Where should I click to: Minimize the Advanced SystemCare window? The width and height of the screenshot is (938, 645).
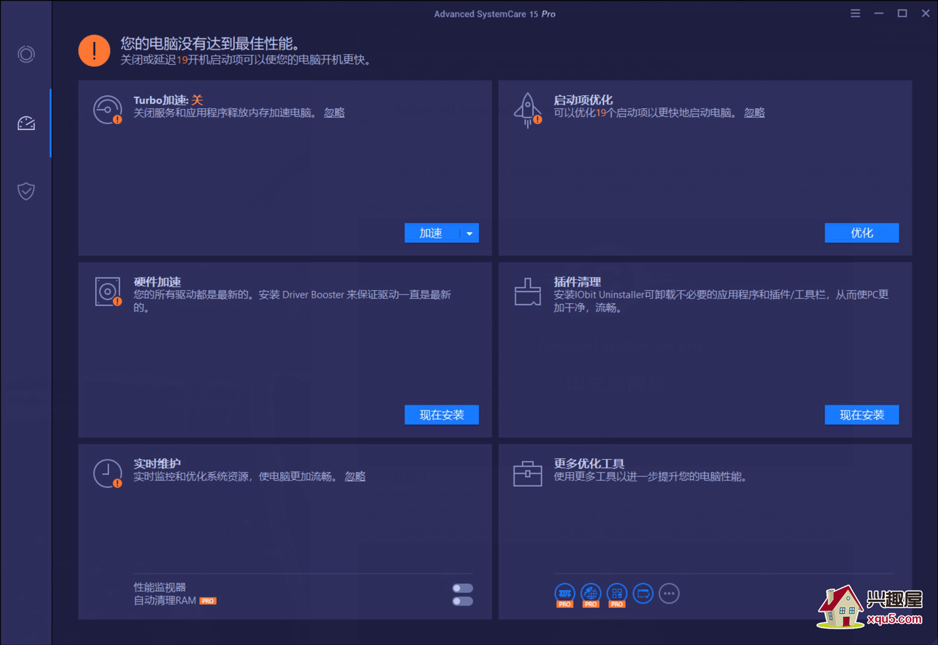coord(879,13)
